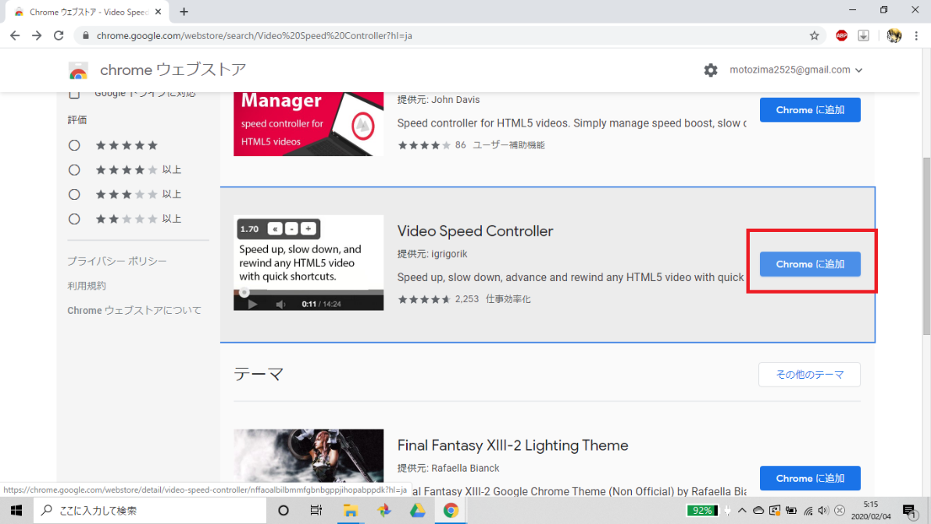This screenshot has height=524, width=931.
Task: Open the download extension icon in toolbar
Action: tap(863, 36)
